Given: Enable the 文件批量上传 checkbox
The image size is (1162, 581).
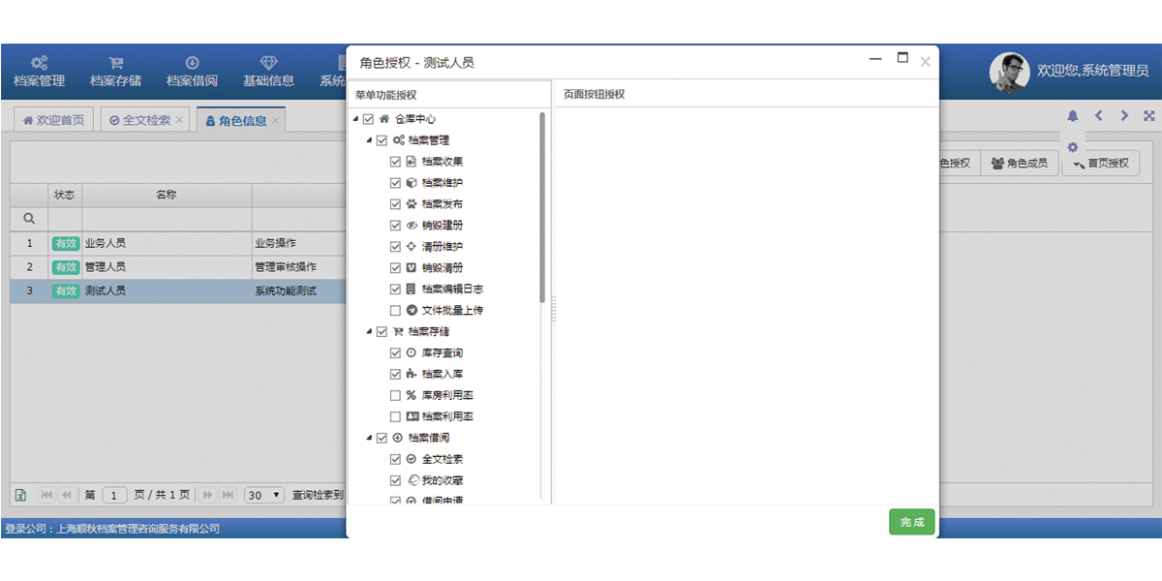Looking at the screenshot, I should [x=395, y=311].
